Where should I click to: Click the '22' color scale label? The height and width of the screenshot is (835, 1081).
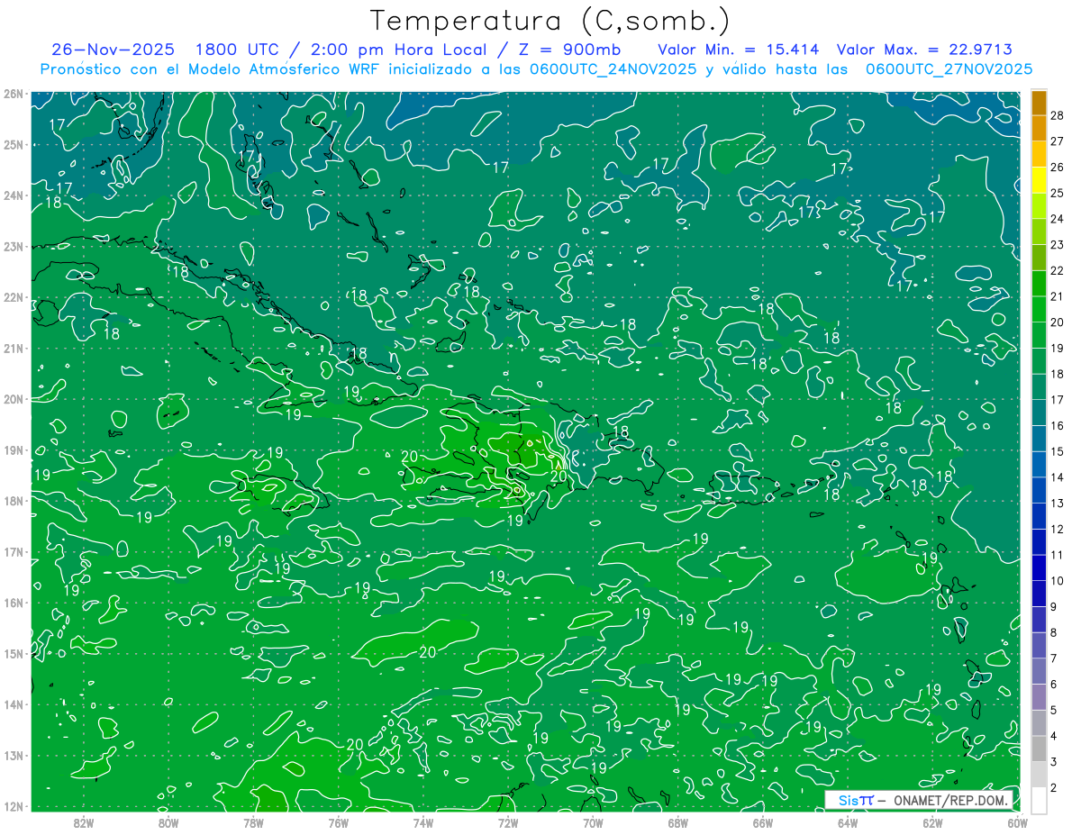(1058, 270)
